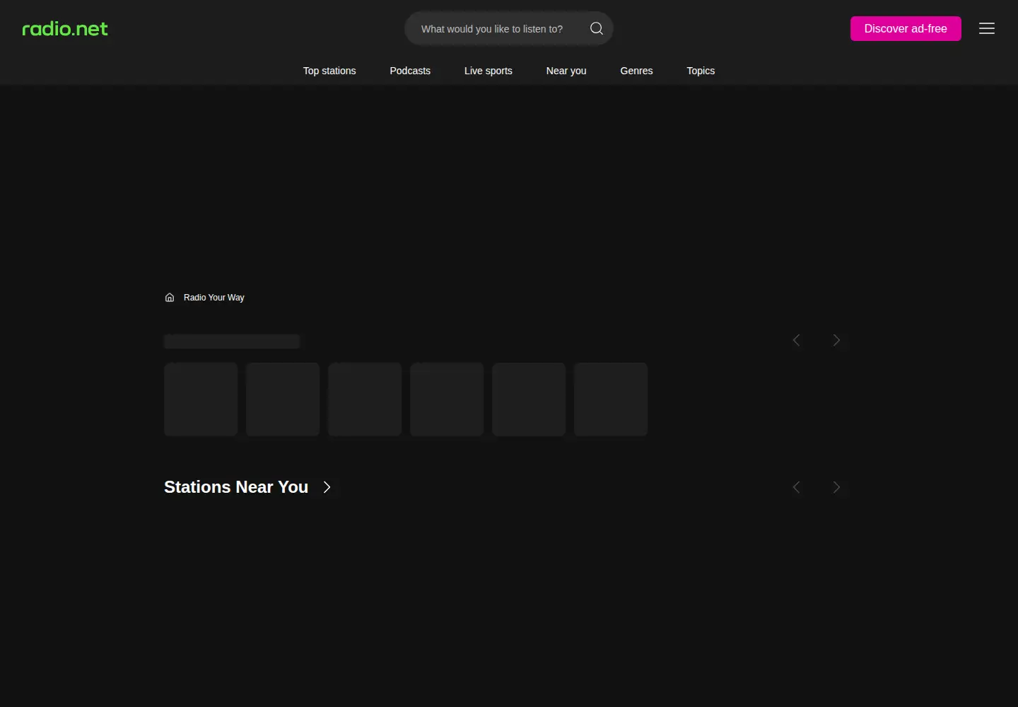Click the Radio Your Way breadcrumb text
Image resolution: width=1018 pixels, height=707 pixels.
(x=214, y=298)
